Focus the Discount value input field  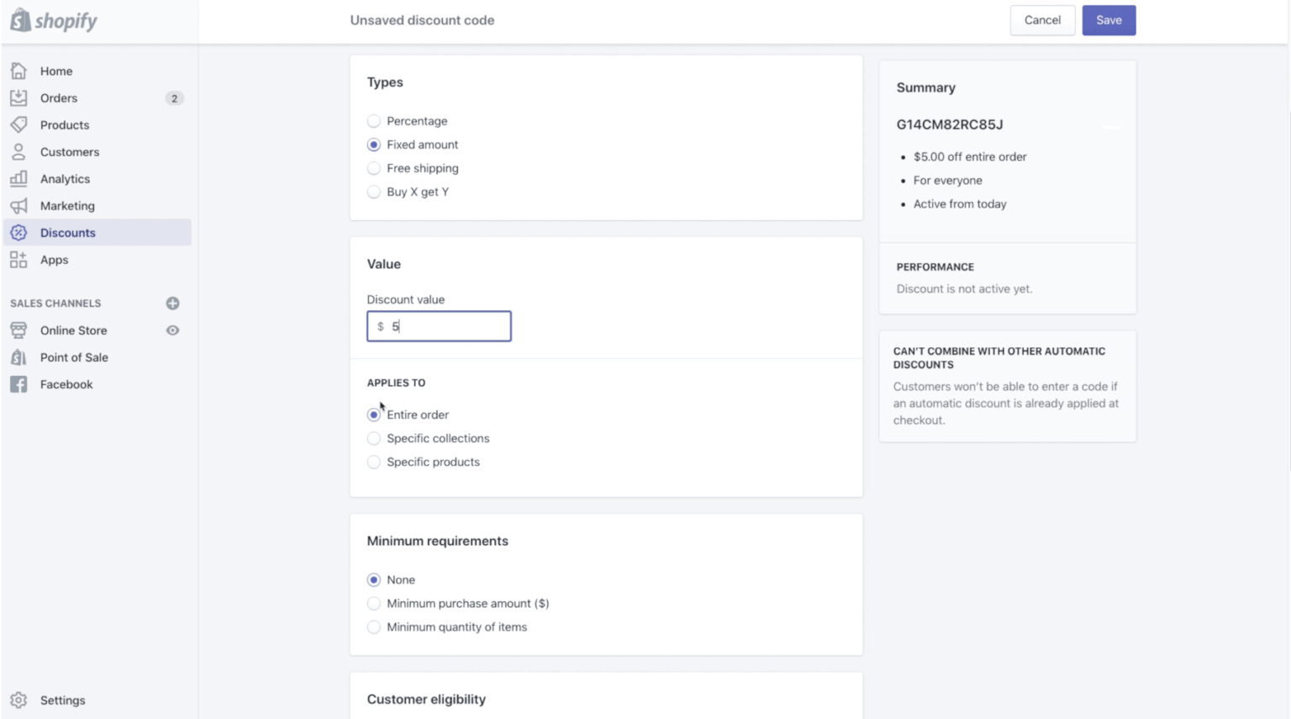point(439,326)
